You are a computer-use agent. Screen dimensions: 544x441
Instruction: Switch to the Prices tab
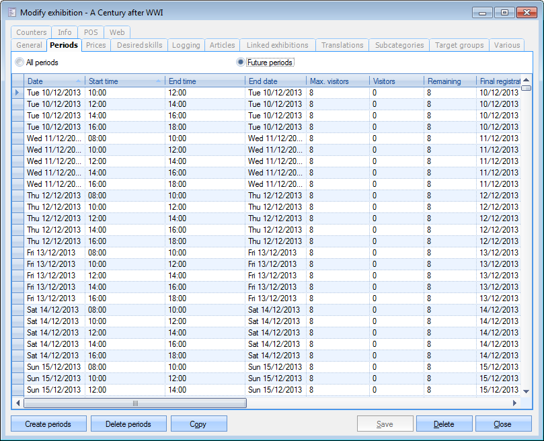[96, 45]
